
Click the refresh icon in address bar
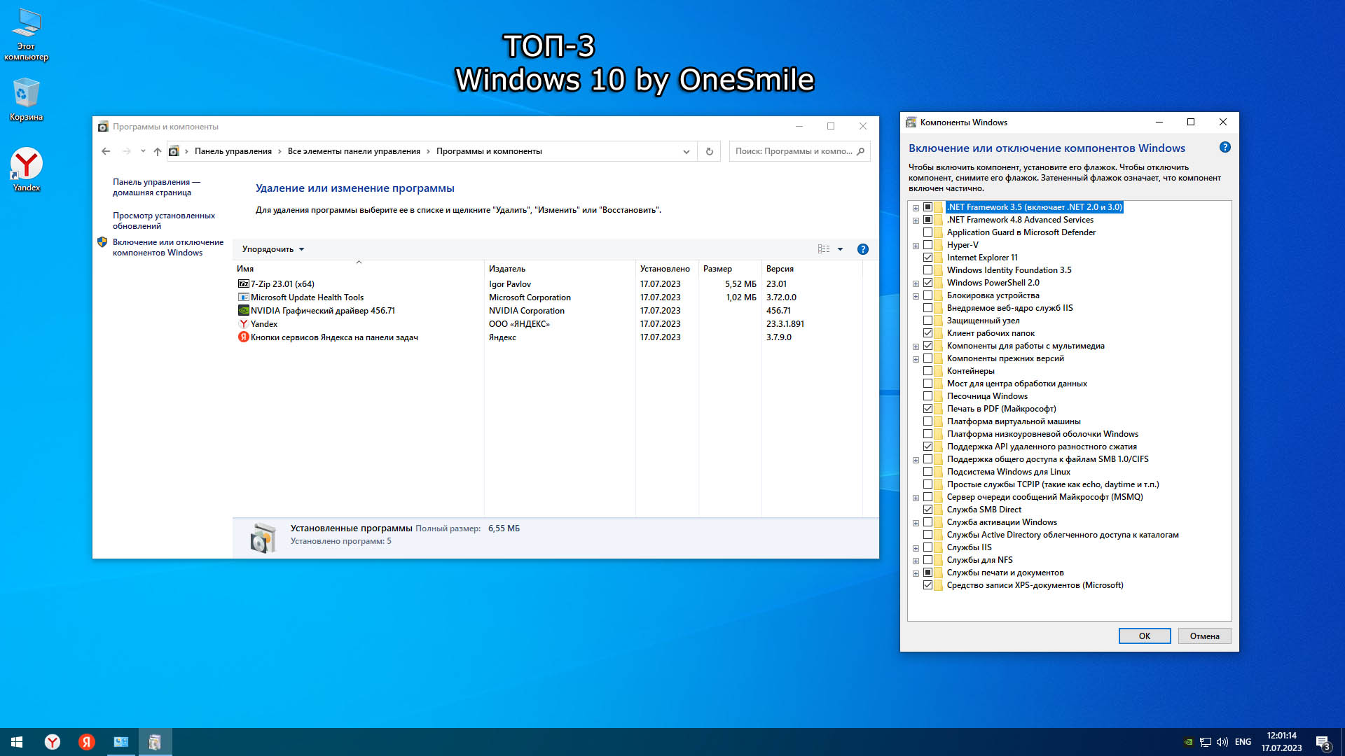709,151
